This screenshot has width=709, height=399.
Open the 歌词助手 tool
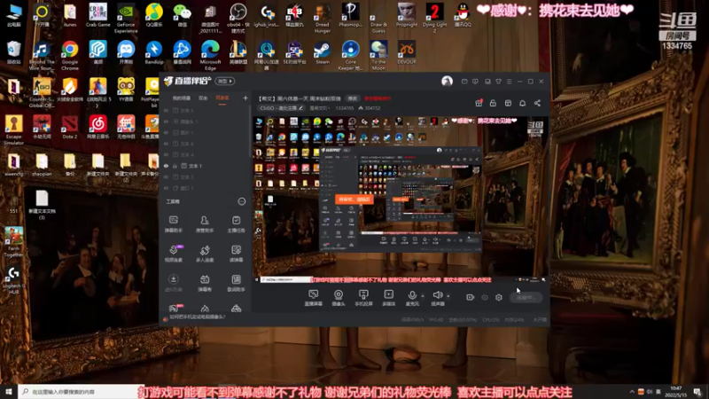236,283
